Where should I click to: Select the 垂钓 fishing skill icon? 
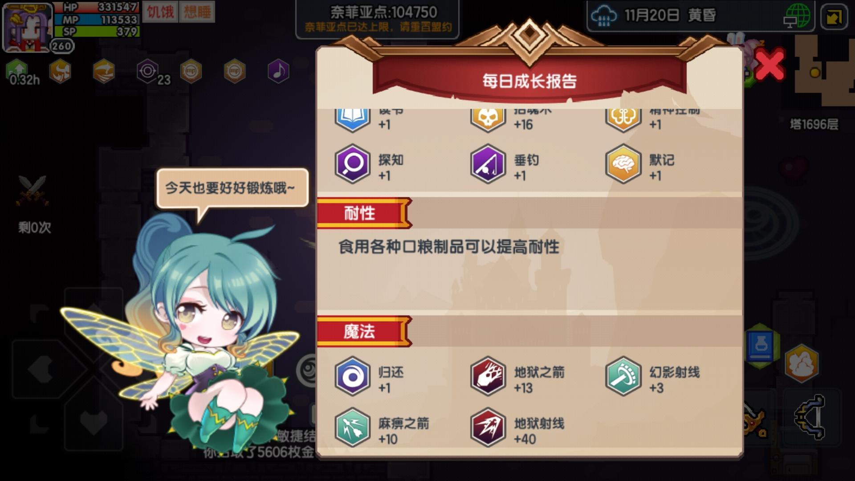coord(488,164)
